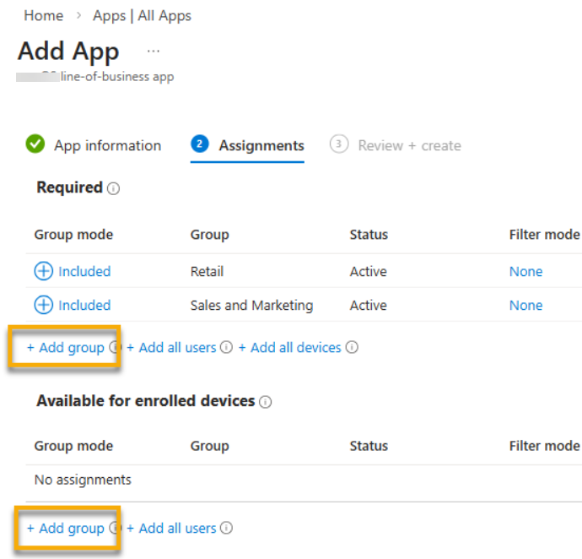Click Included link in Sales and Marketing row
Screen dimensions: 582x559
click(x=84, y=305)
